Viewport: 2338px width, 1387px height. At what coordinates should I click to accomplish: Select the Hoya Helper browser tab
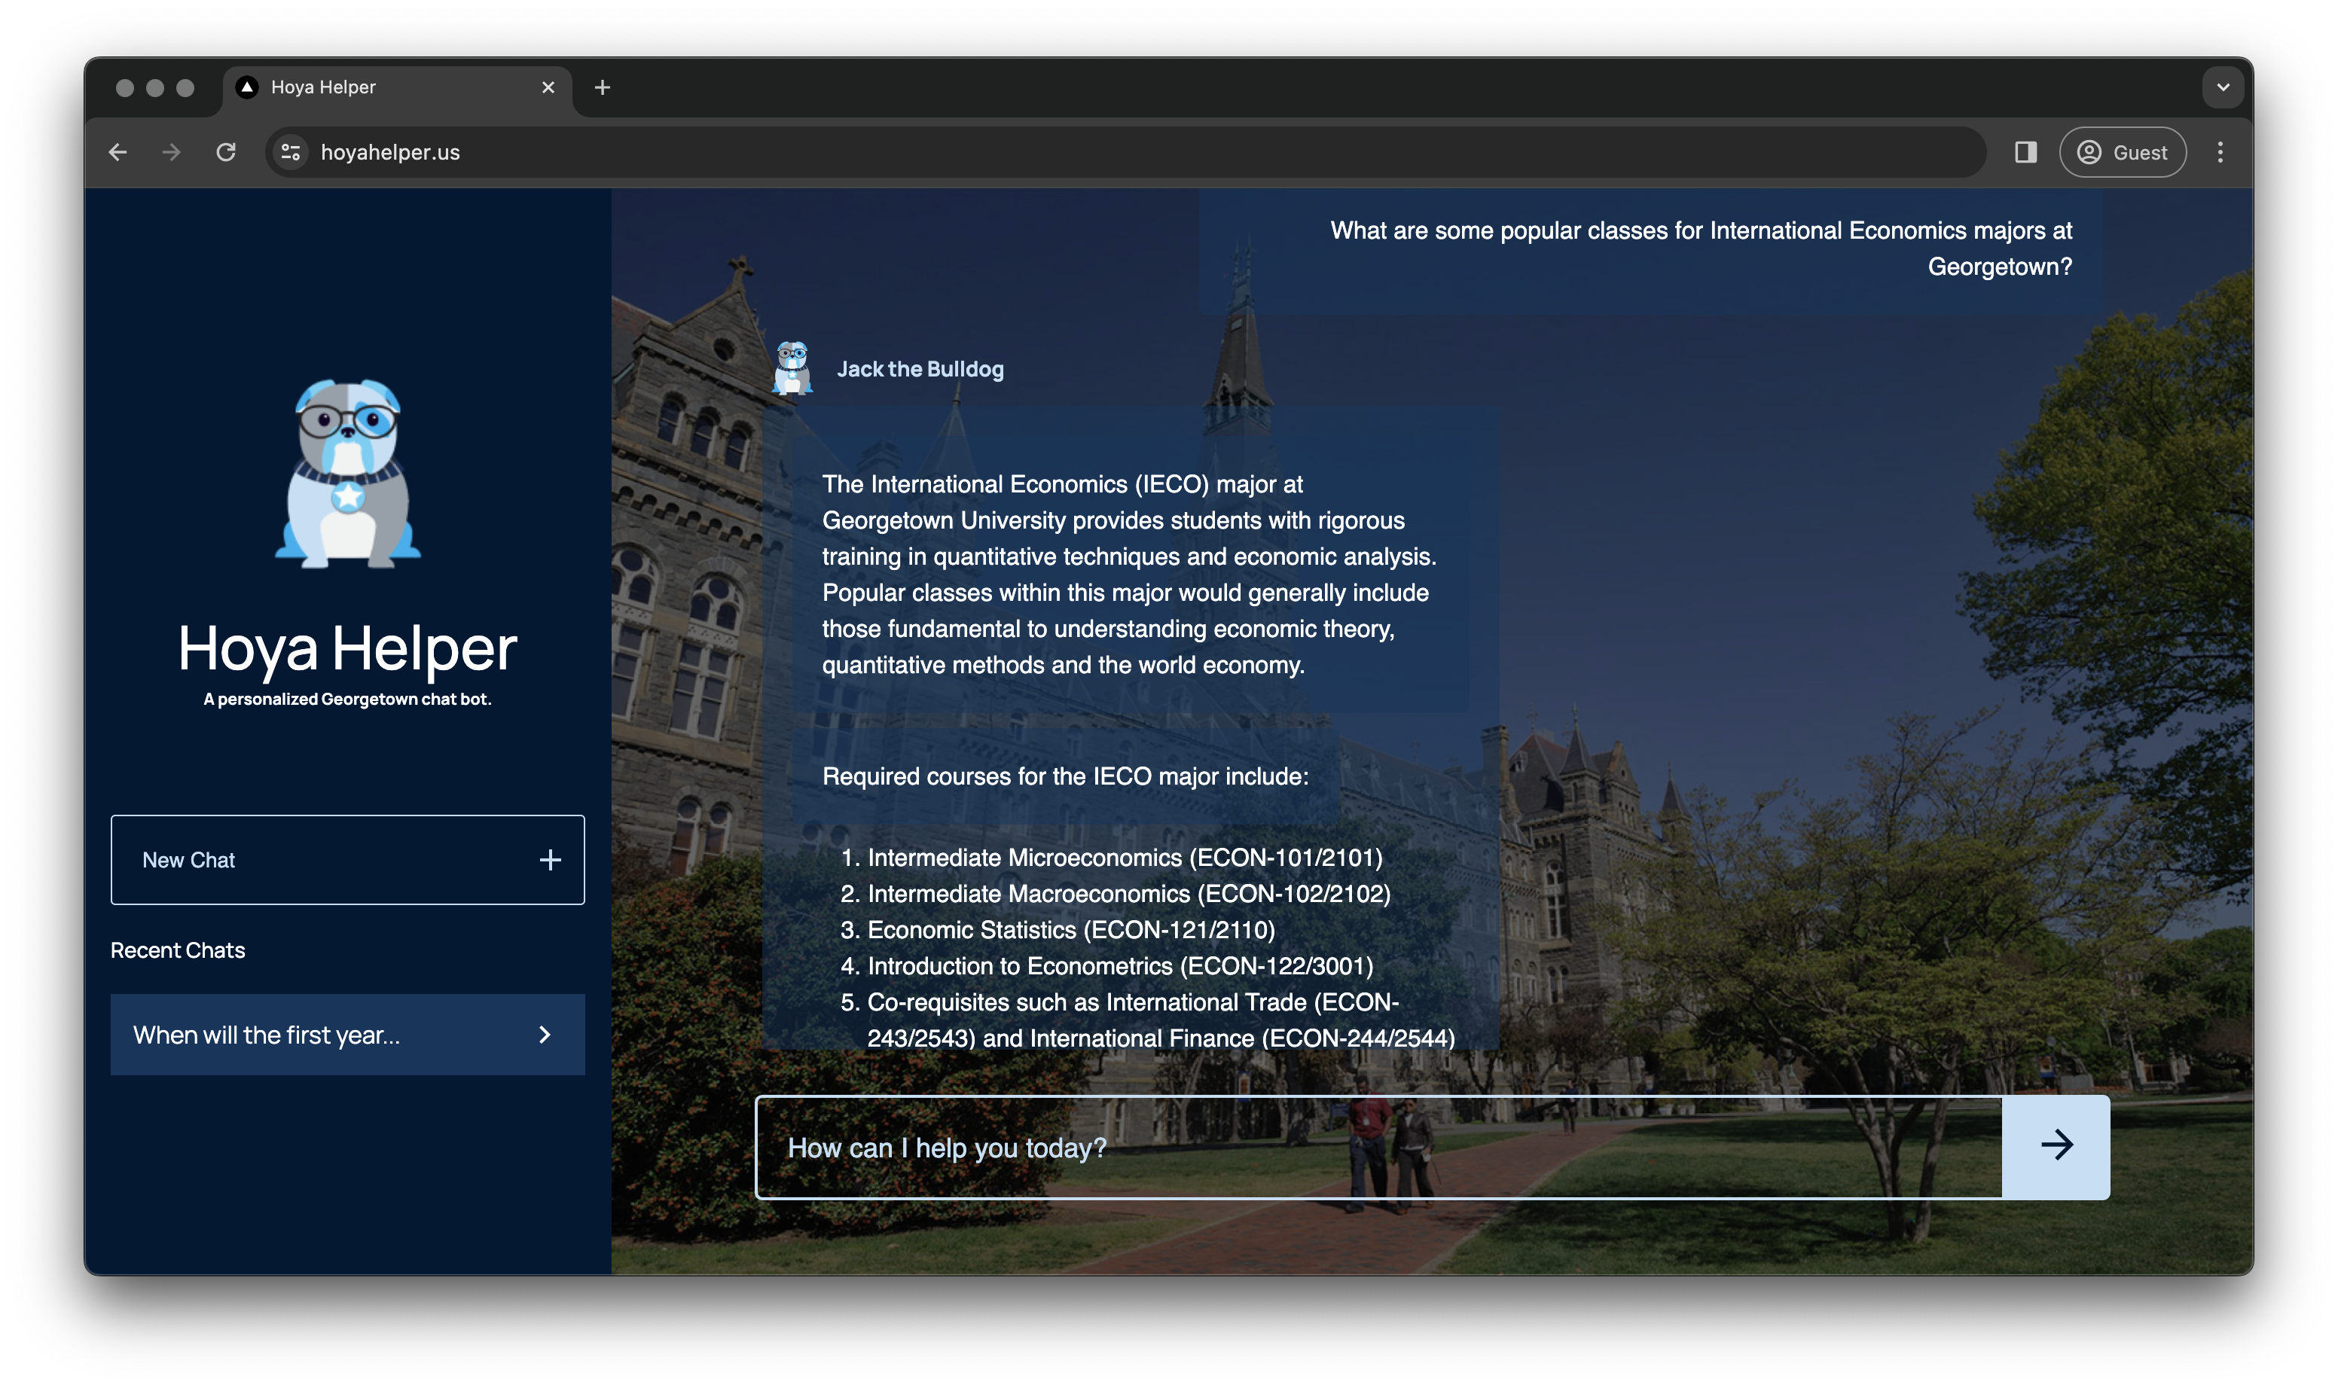tap(374, 87)
